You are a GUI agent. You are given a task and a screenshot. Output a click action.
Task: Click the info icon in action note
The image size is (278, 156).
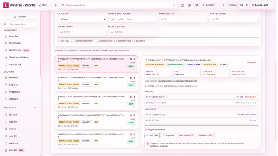tap(147, 143)
